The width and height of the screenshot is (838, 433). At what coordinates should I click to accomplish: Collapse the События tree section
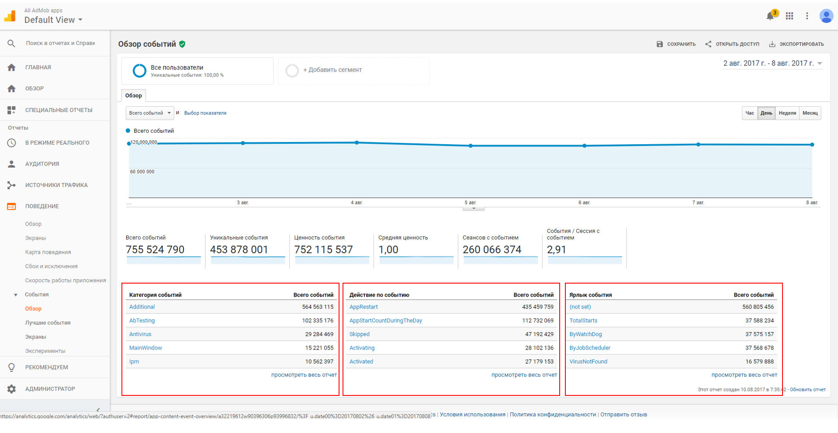[x=16, y=295]
